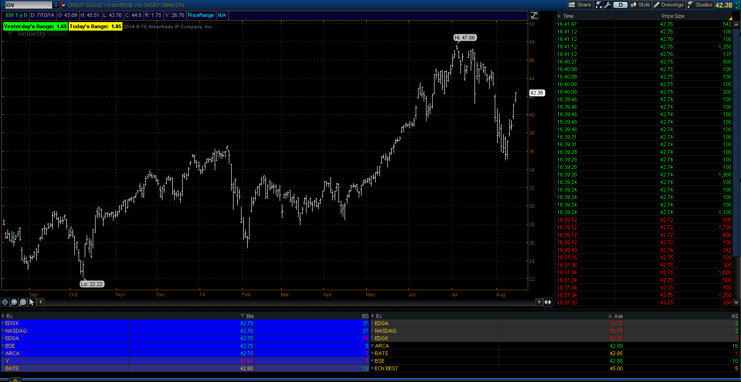This screenshot has width=741, height=382.
Task: Click the gear dot beside bid Ex header
Action: (3, 316)
